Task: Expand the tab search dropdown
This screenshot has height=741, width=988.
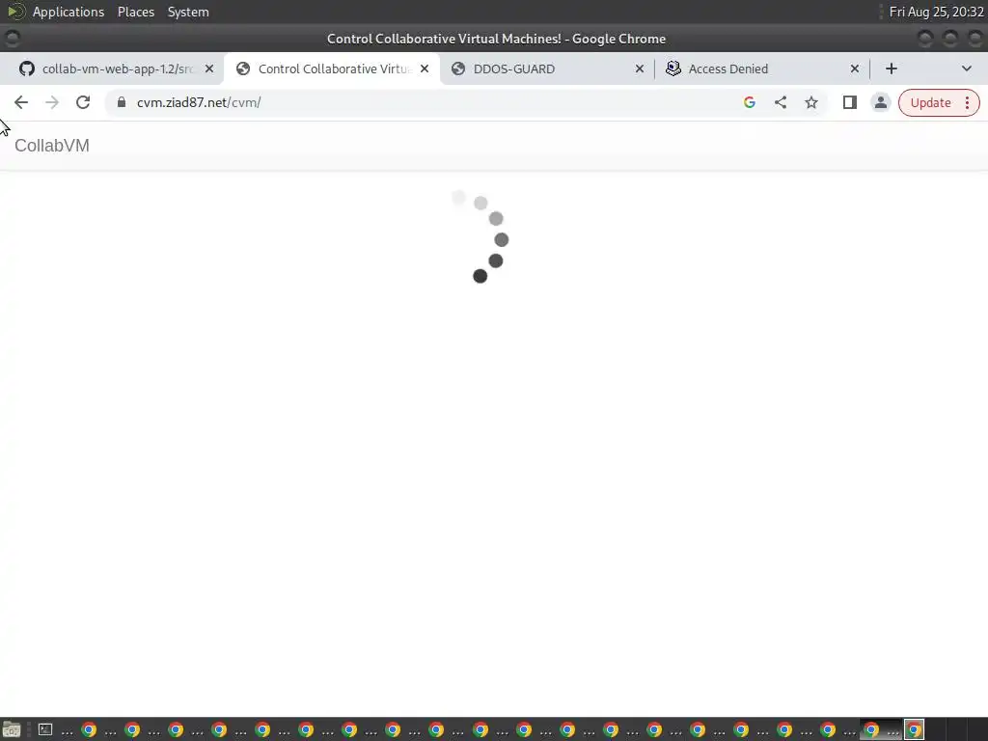Action: [967, 69]
